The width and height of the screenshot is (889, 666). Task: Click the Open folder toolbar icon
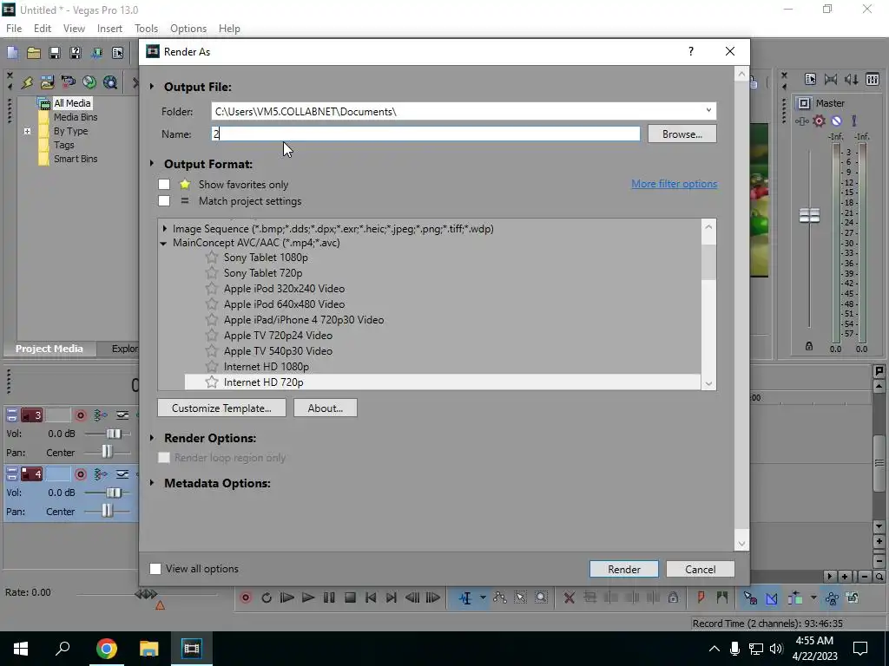(x=34, y=53)
